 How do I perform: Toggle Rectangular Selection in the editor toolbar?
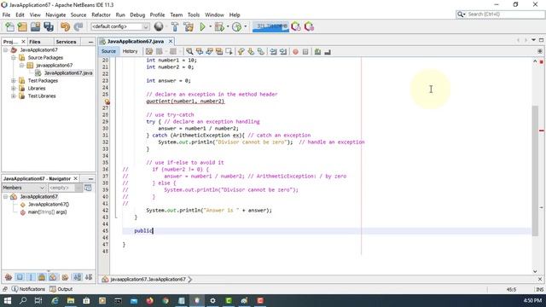click(x=229, y=51)
